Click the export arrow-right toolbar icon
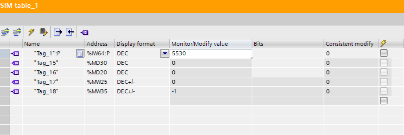The width and height of the screenshot is (404, 135). pyautogui.click(x=58, y=32)
